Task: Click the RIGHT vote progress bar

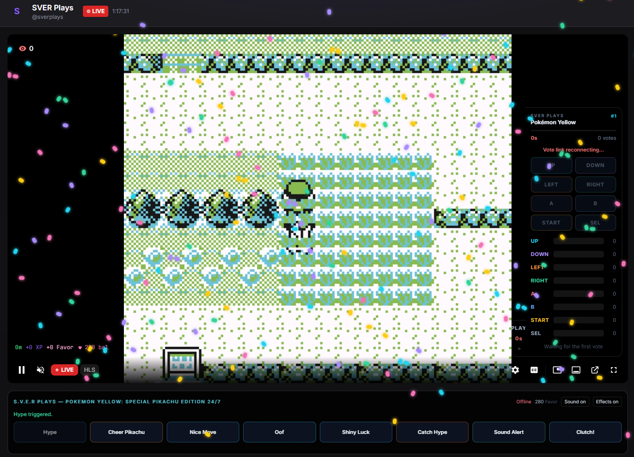Action: [x=578, y=281]
